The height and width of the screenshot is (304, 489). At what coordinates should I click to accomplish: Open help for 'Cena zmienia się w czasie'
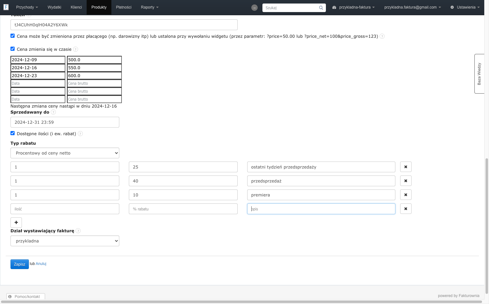76,49
